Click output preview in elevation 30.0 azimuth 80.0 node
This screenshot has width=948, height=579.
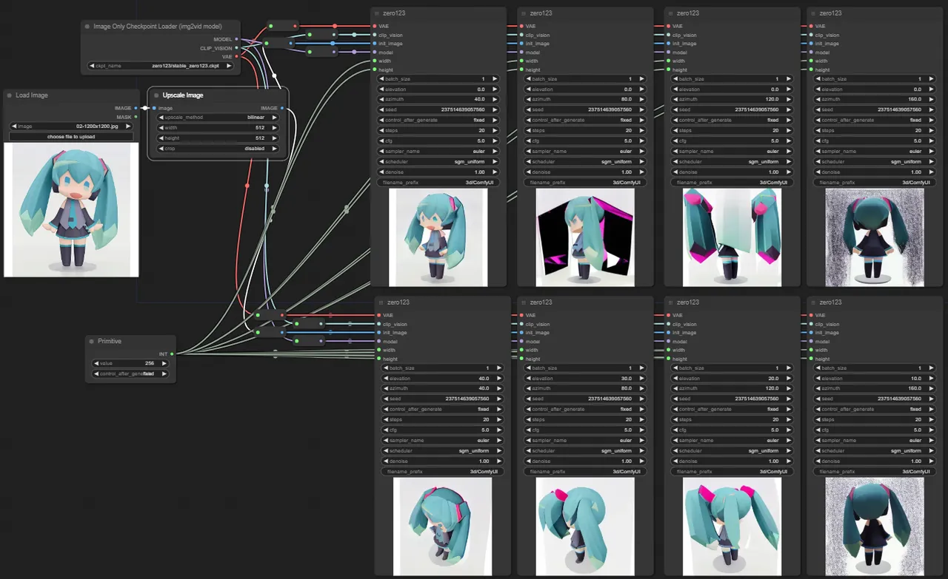pyautogui.click(x=585, y=526)
